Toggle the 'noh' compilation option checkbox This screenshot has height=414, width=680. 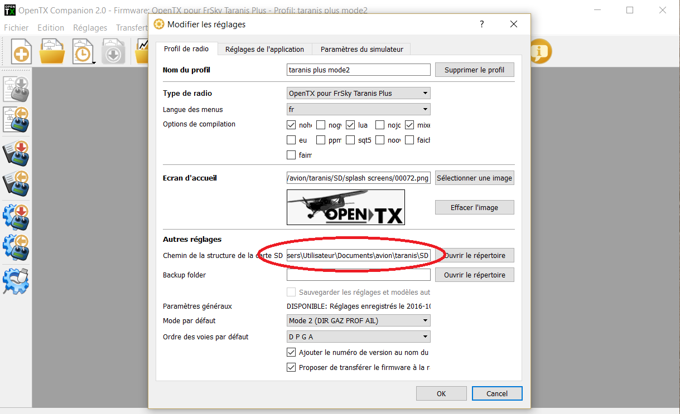point(291,125)
